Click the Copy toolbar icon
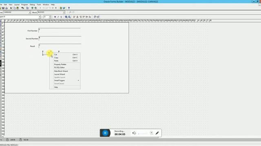The width and height of the screenshot is (261, 146). click(14, 8)
